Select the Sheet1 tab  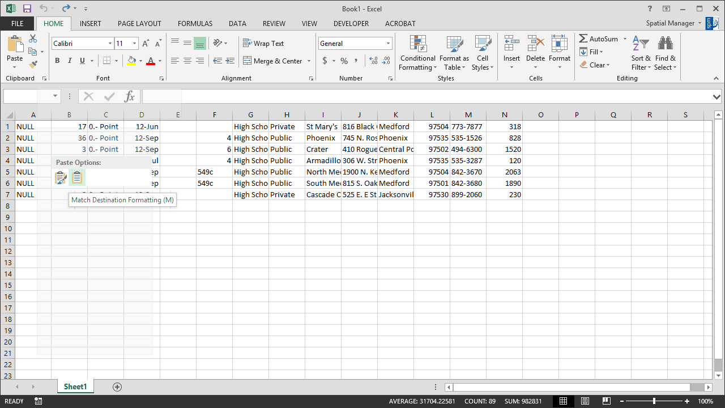pyautogui.click(x=75, y=386)
